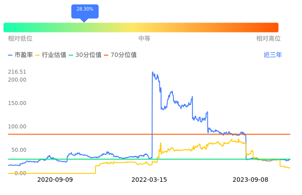The width and height of the screenshot is (302, 195).
Task: Click the 216.51 maximum value label
Action: (x=17, y=72)
